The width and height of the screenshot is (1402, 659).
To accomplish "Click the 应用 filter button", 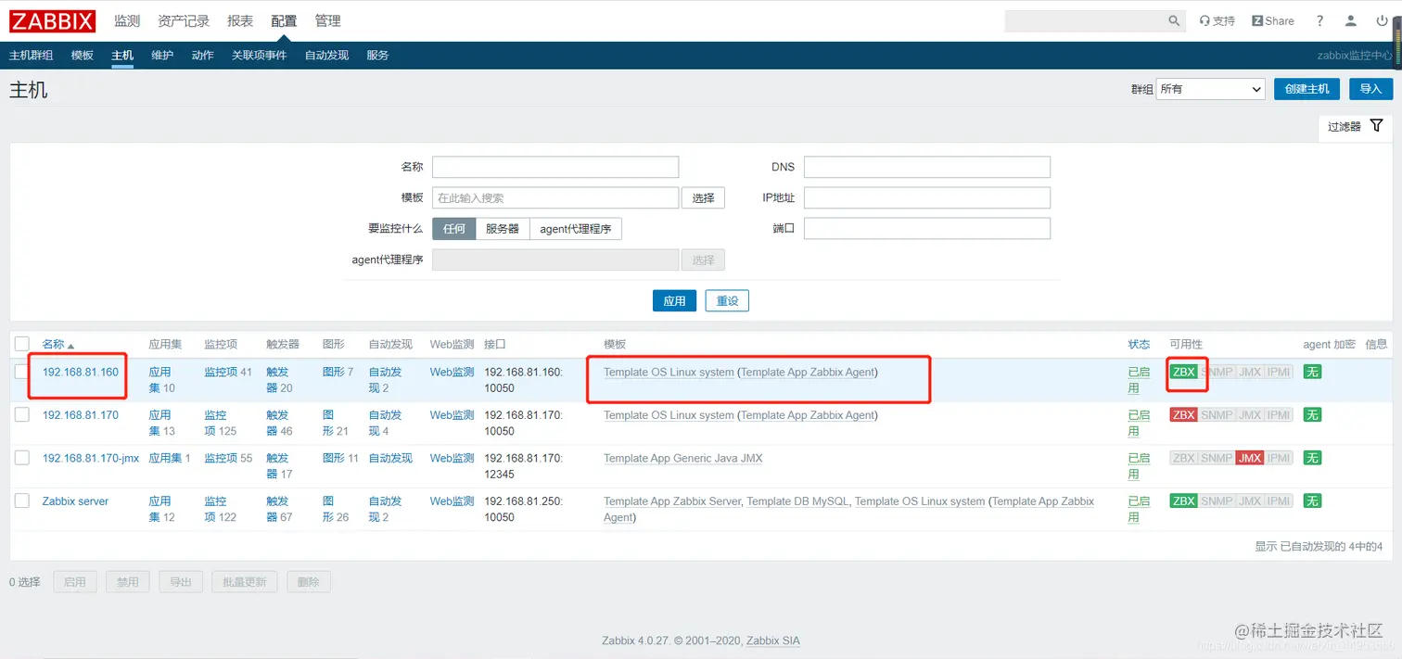I will pyautogui.click(x=674, y=301).
